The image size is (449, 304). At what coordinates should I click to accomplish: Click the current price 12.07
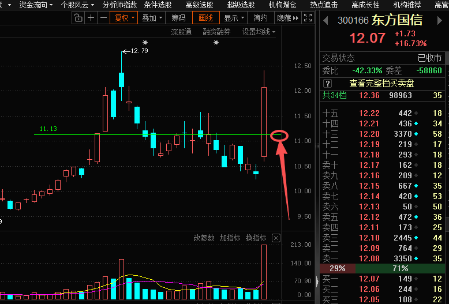pos(368,38)
